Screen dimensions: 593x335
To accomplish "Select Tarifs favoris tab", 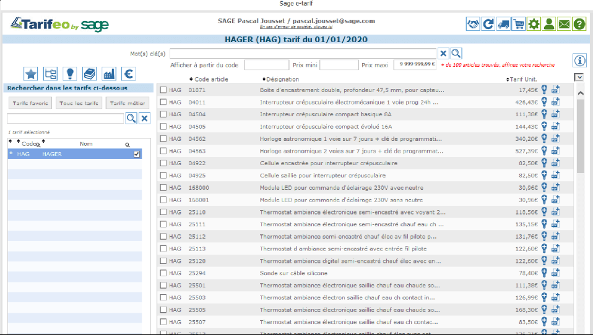I will pos(30,103).
